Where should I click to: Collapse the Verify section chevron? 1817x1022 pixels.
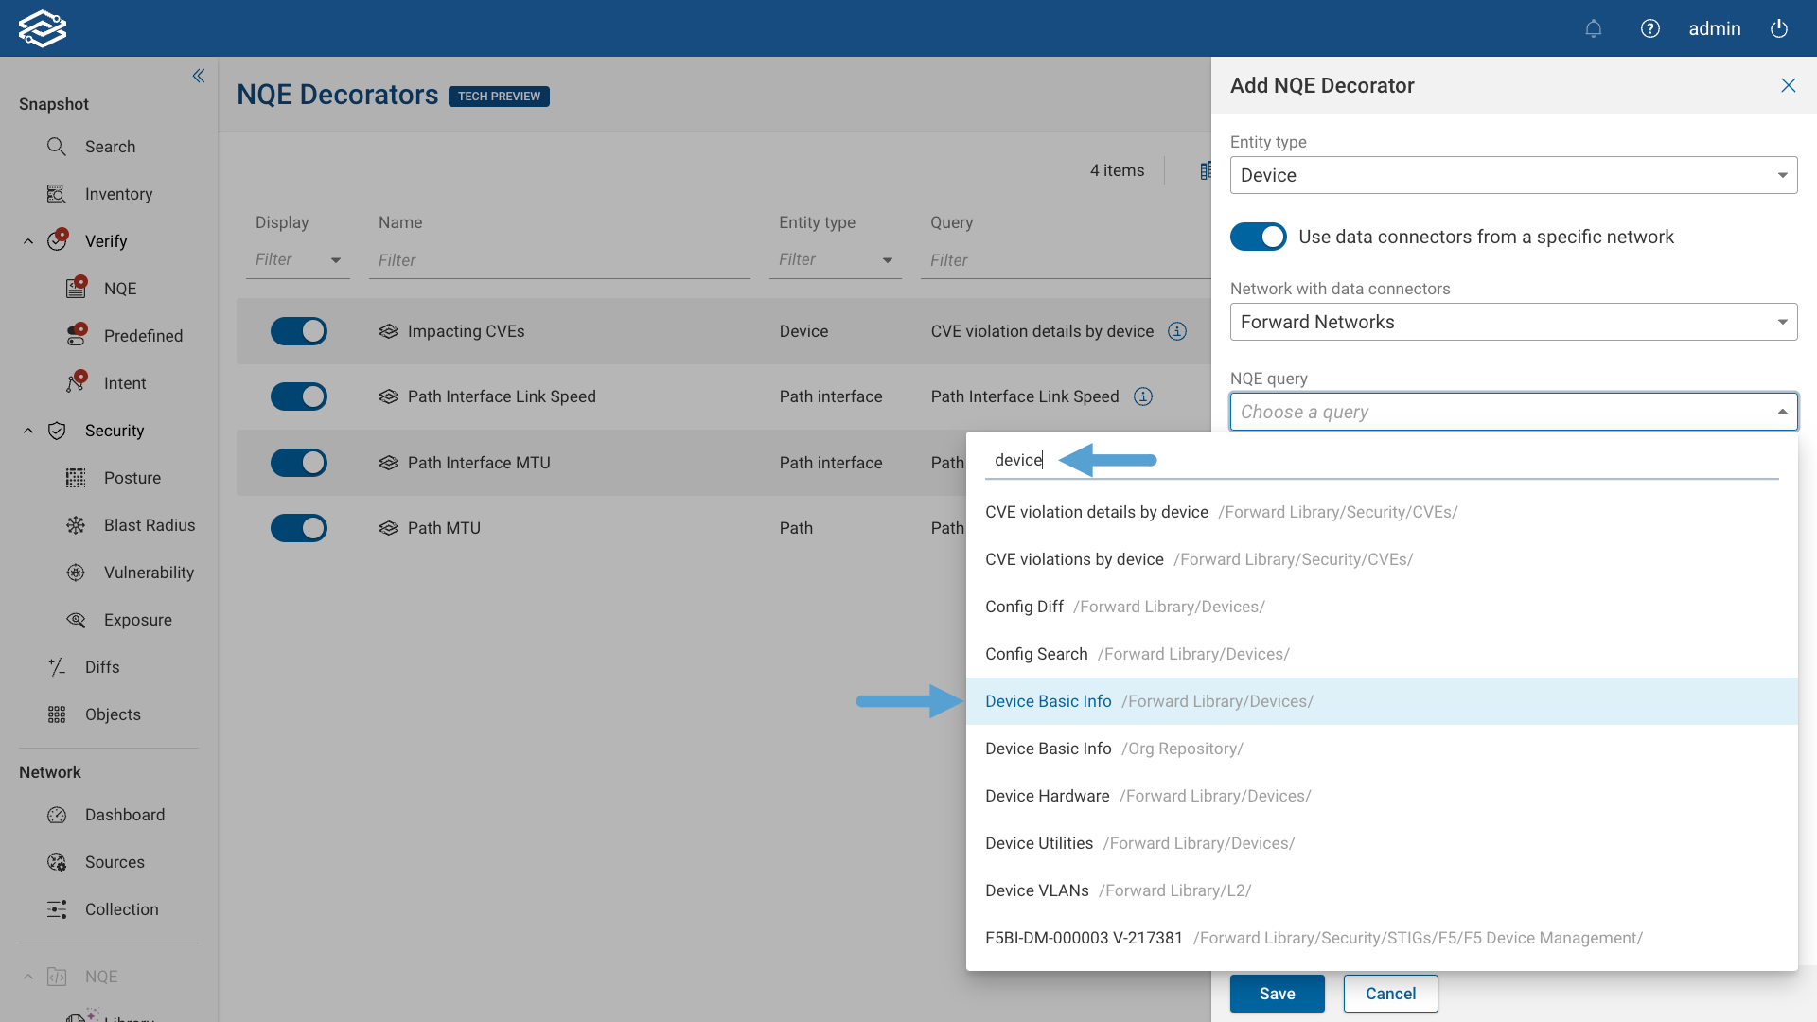click(x=28, y=241)
